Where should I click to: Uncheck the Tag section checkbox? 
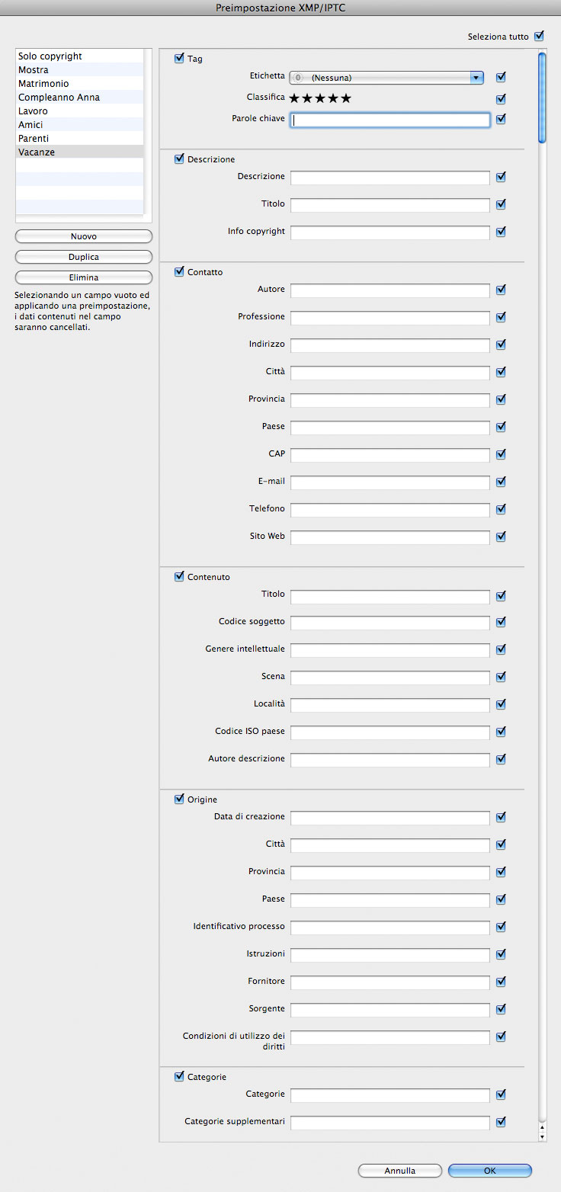click(179, 58)
